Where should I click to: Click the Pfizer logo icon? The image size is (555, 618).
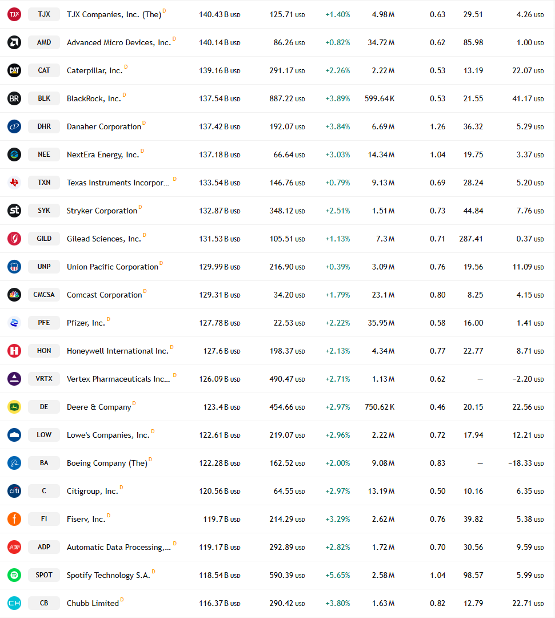[14, 322]
